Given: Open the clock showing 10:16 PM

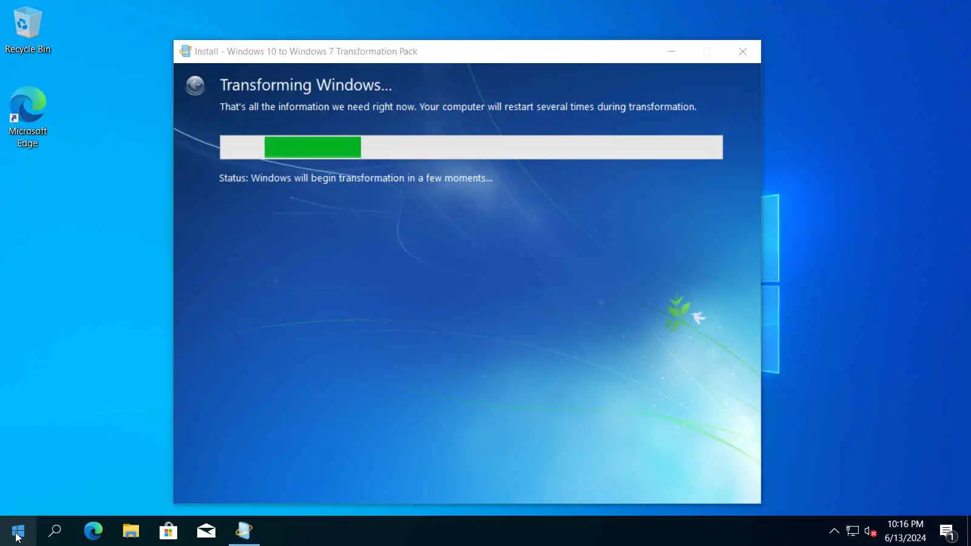Looking at the screenshot, I should tap(905, 531).
